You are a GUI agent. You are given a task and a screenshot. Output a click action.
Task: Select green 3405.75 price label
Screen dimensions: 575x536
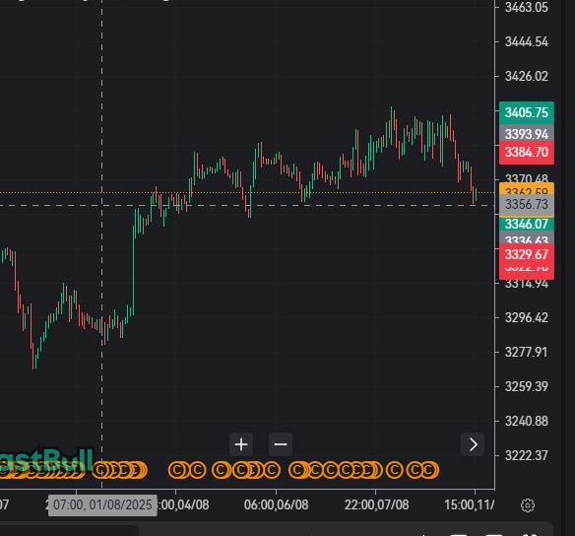[x=527, y=112]
